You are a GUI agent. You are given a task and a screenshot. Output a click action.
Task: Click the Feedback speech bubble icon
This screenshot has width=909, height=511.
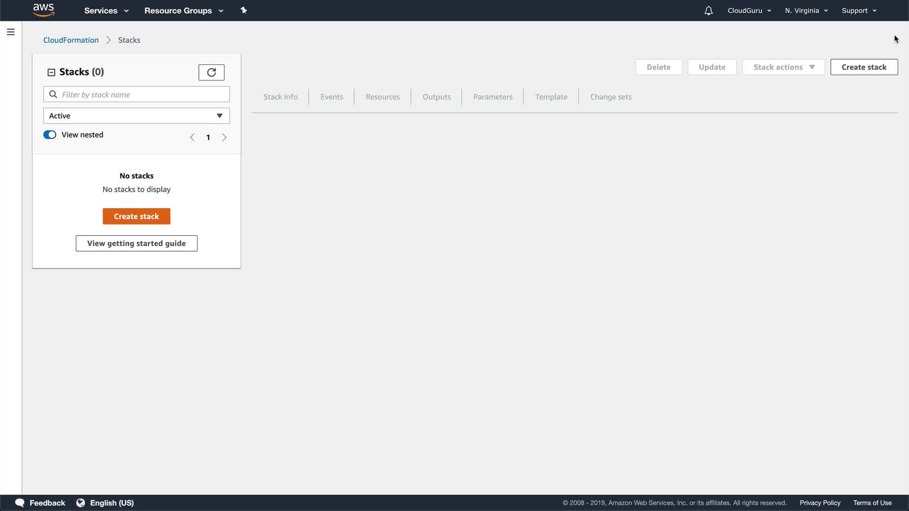pos(19,502)
